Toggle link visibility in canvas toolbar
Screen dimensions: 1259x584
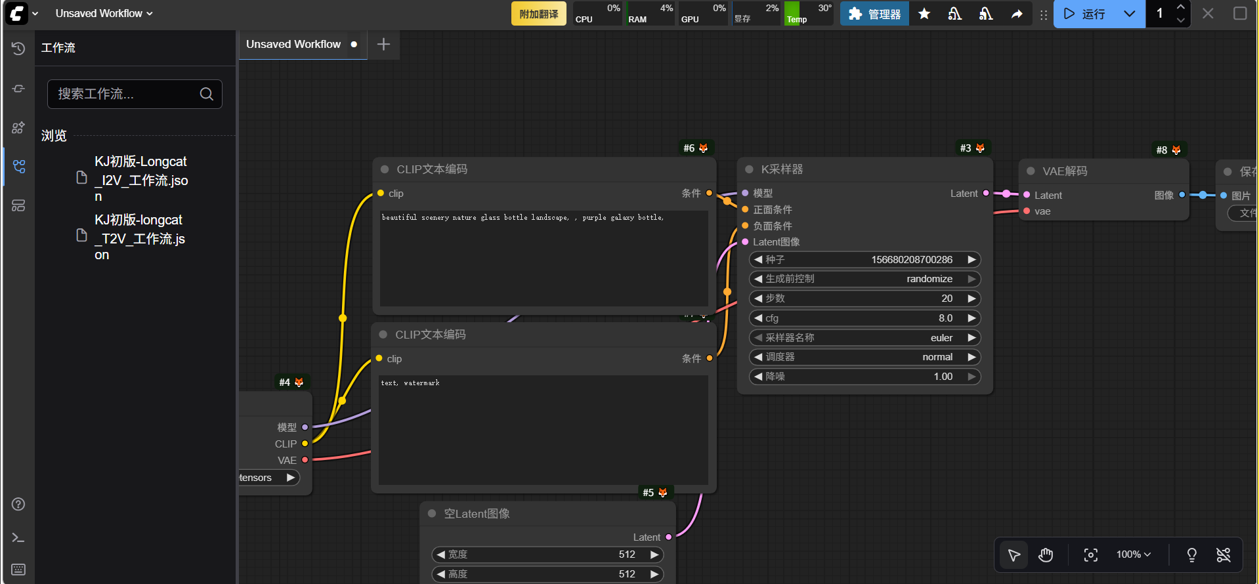pyautogui.click(x=1224, y=555)
